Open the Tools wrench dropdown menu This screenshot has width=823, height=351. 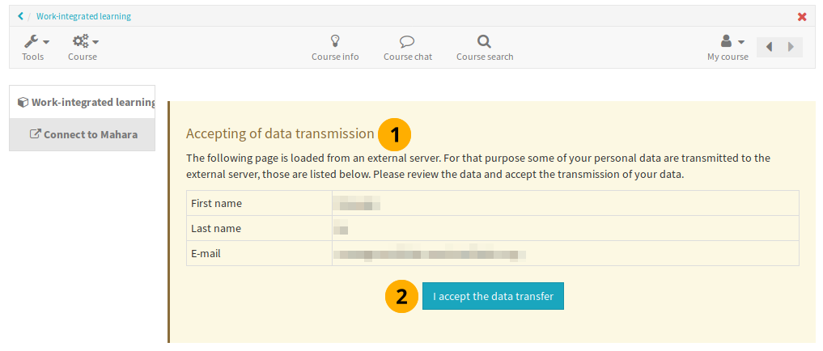[34, 47]
